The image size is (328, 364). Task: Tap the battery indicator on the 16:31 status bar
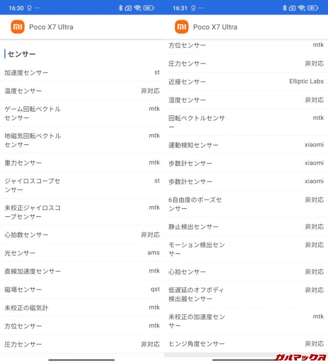tap(313, 8)
